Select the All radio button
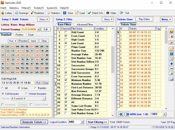This screenshot has height=130, width=175. tap(3, 88)
